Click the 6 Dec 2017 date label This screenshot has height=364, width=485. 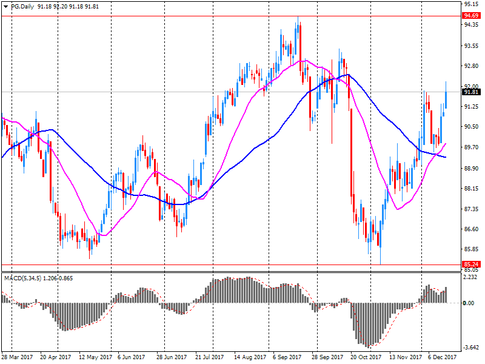coord(443,357)
